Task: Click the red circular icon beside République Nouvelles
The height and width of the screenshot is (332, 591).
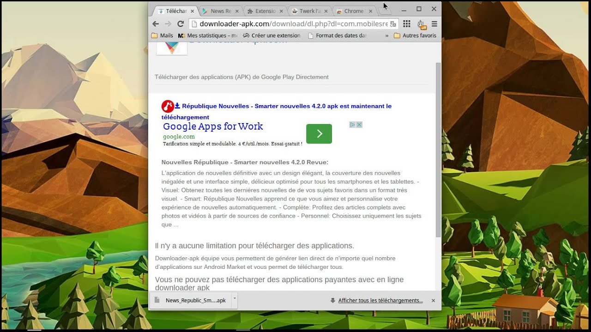Action: (168, 107)
